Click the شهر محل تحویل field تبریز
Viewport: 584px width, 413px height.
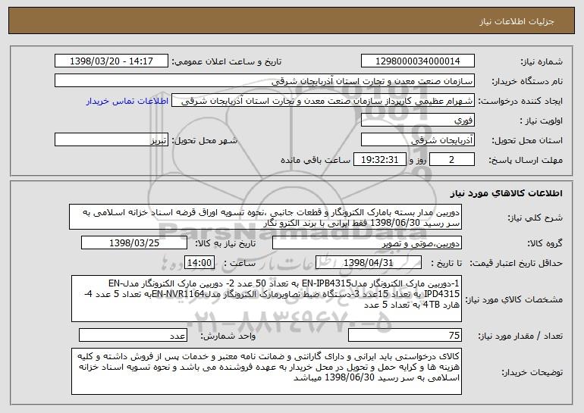[111, 140]
